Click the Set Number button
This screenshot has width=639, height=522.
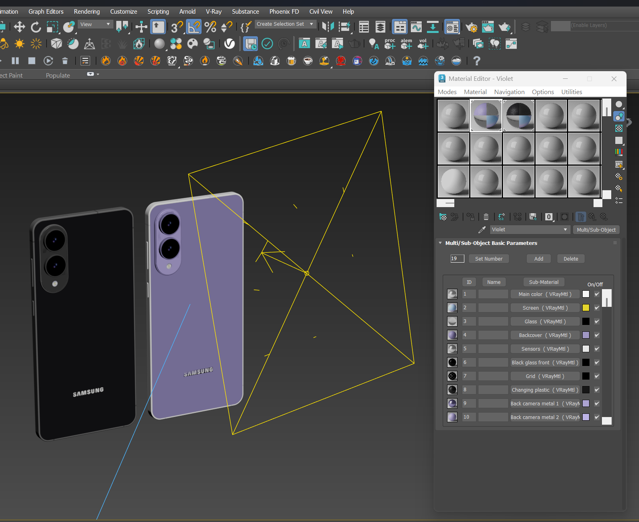(x=489, y=259)
